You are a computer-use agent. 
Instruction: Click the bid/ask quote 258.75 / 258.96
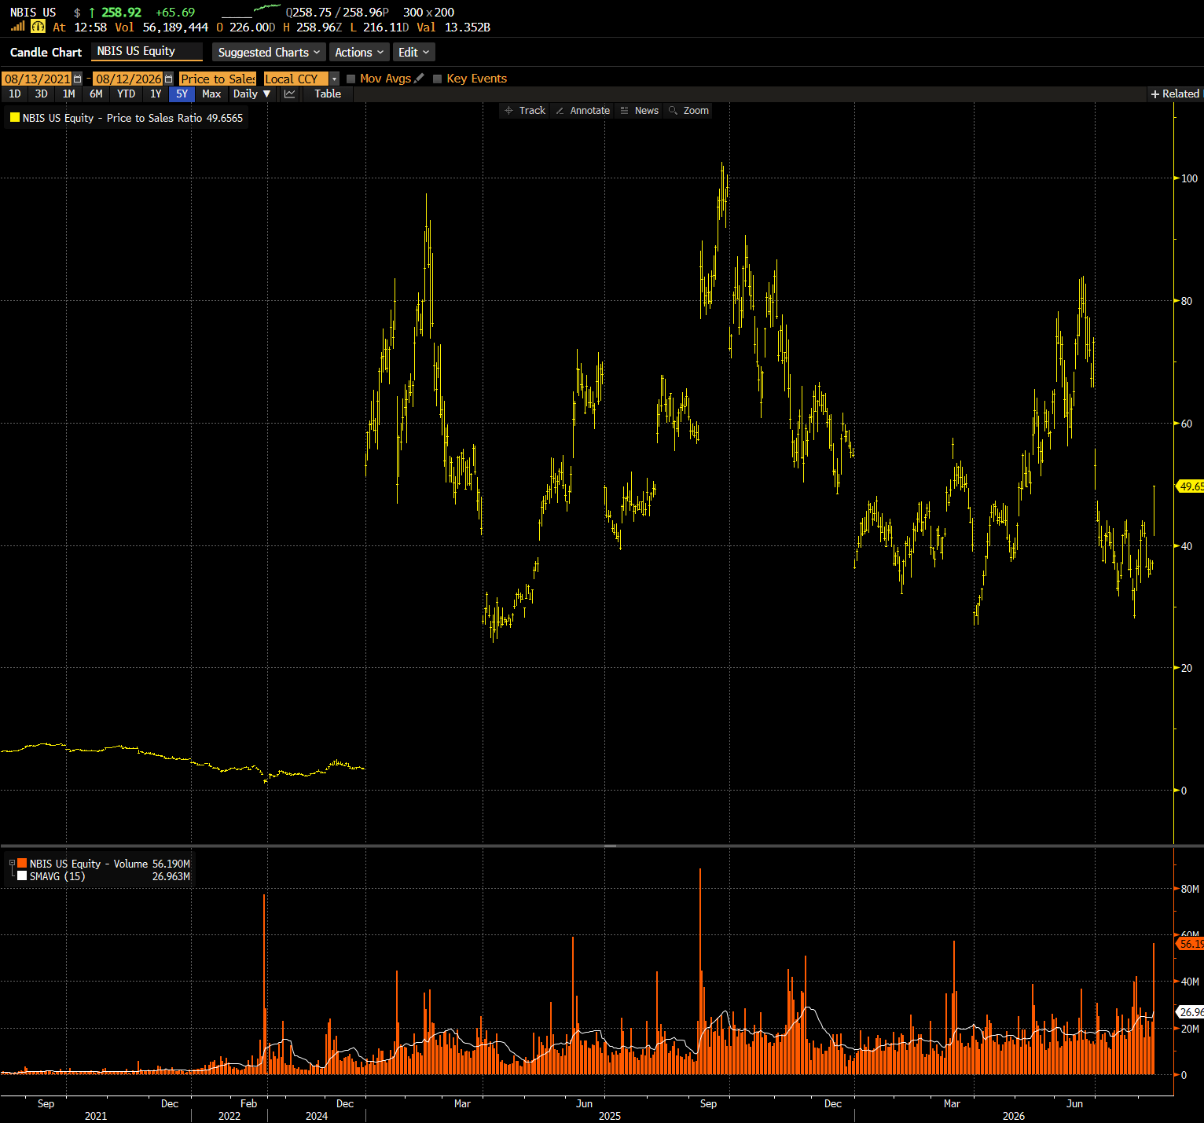(337, 13)
